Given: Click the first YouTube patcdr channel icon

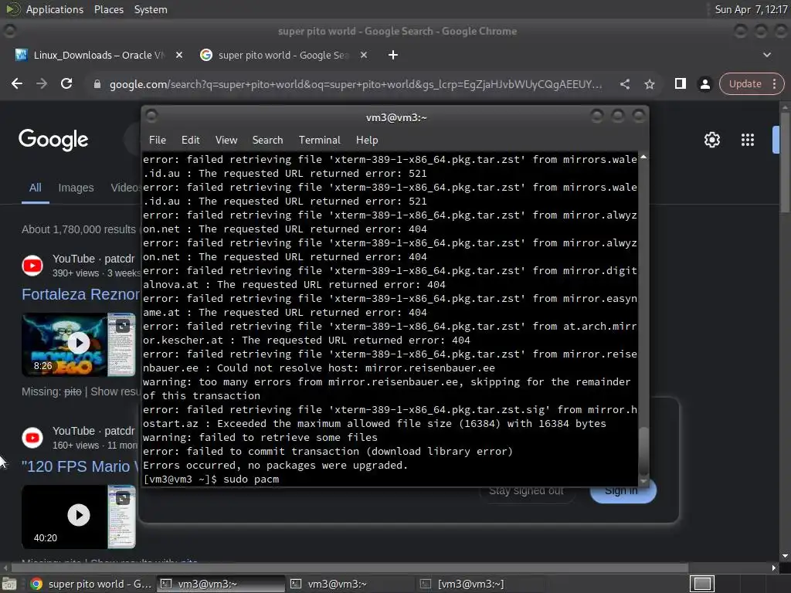Looking at the screenshot, I should click(x=32, y=266).
